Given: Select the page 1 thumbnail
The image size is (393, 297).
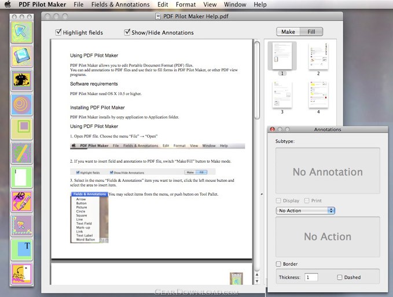Looking at the screenshot, I should point(282,56).
